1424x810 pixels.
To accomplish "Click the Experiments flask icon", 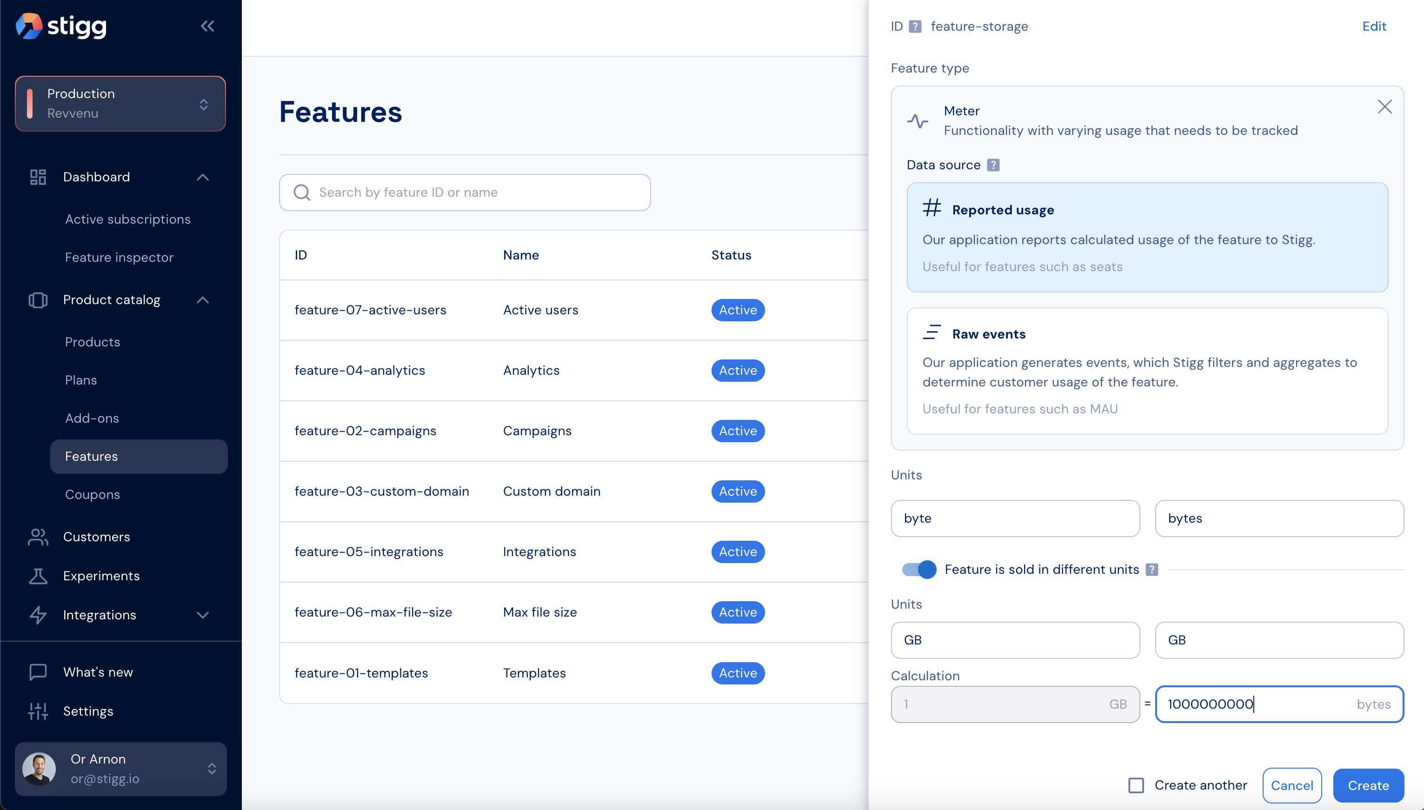I will [38, 576].
